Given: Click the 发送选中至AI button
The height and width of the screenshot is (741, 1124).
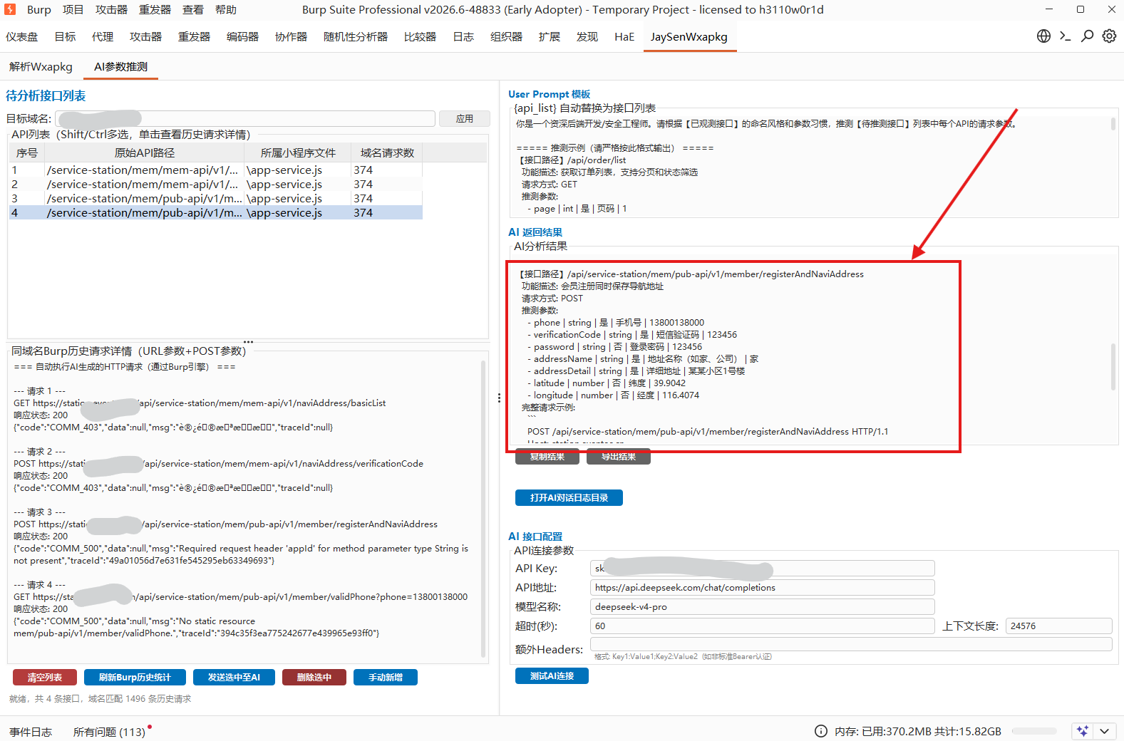Looking at the screenshot, I should click(234, 678).
